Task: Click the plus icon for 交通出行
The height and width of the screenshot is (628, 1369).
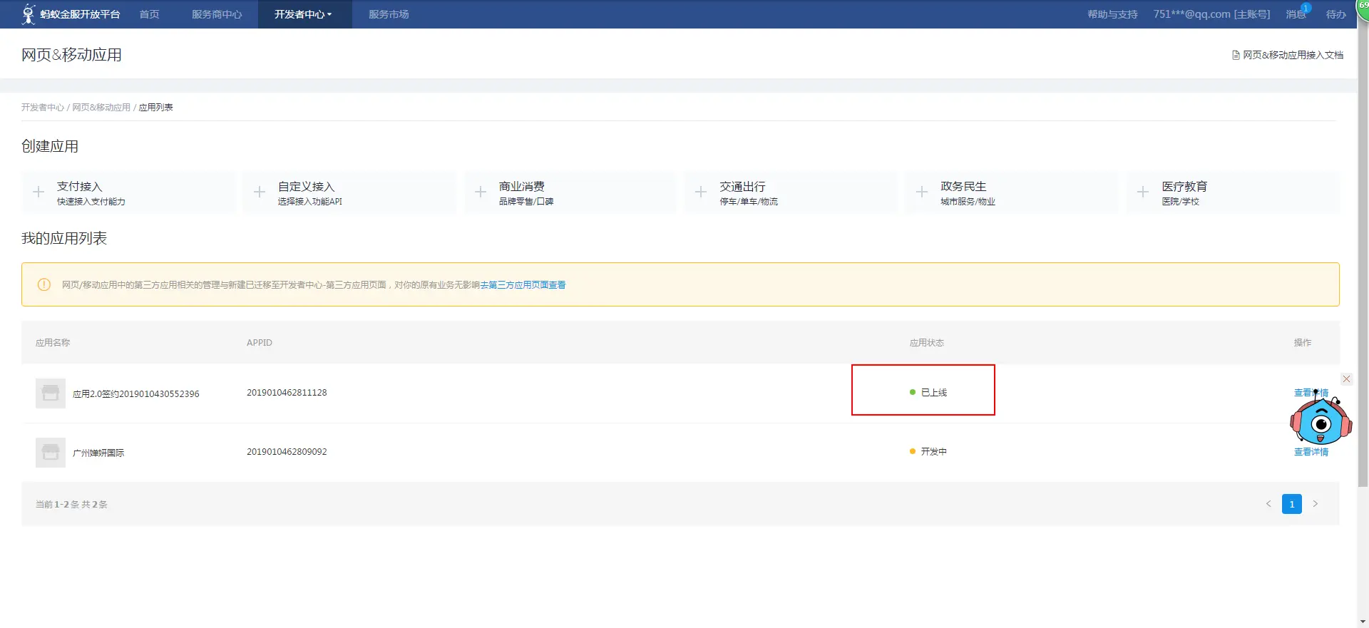Action: point(701,192)
